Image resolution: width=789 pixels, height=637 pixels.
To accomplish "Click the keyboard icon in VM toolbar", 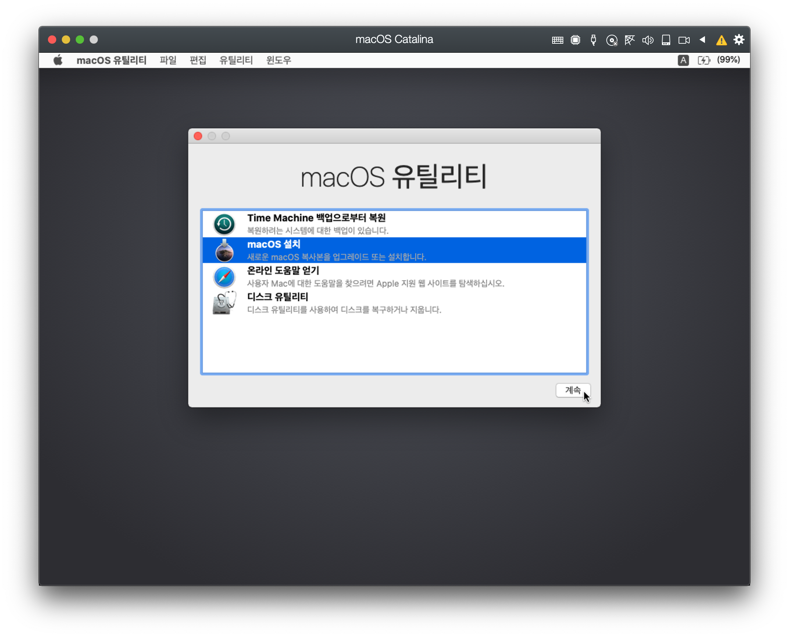I will (x=557, y=40).
